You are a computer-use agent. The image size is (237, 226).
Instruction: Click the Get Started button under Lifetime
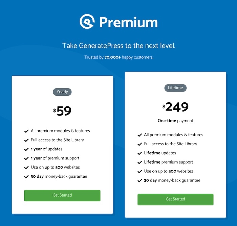click(175, 199)
